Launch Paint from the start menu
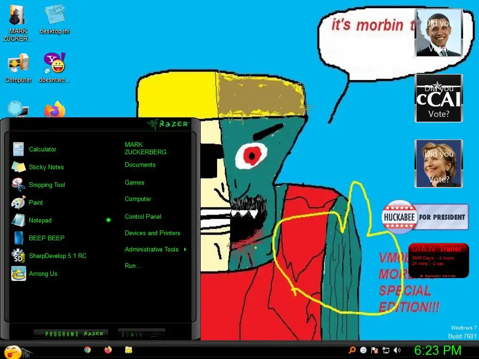 click(28, 202)
